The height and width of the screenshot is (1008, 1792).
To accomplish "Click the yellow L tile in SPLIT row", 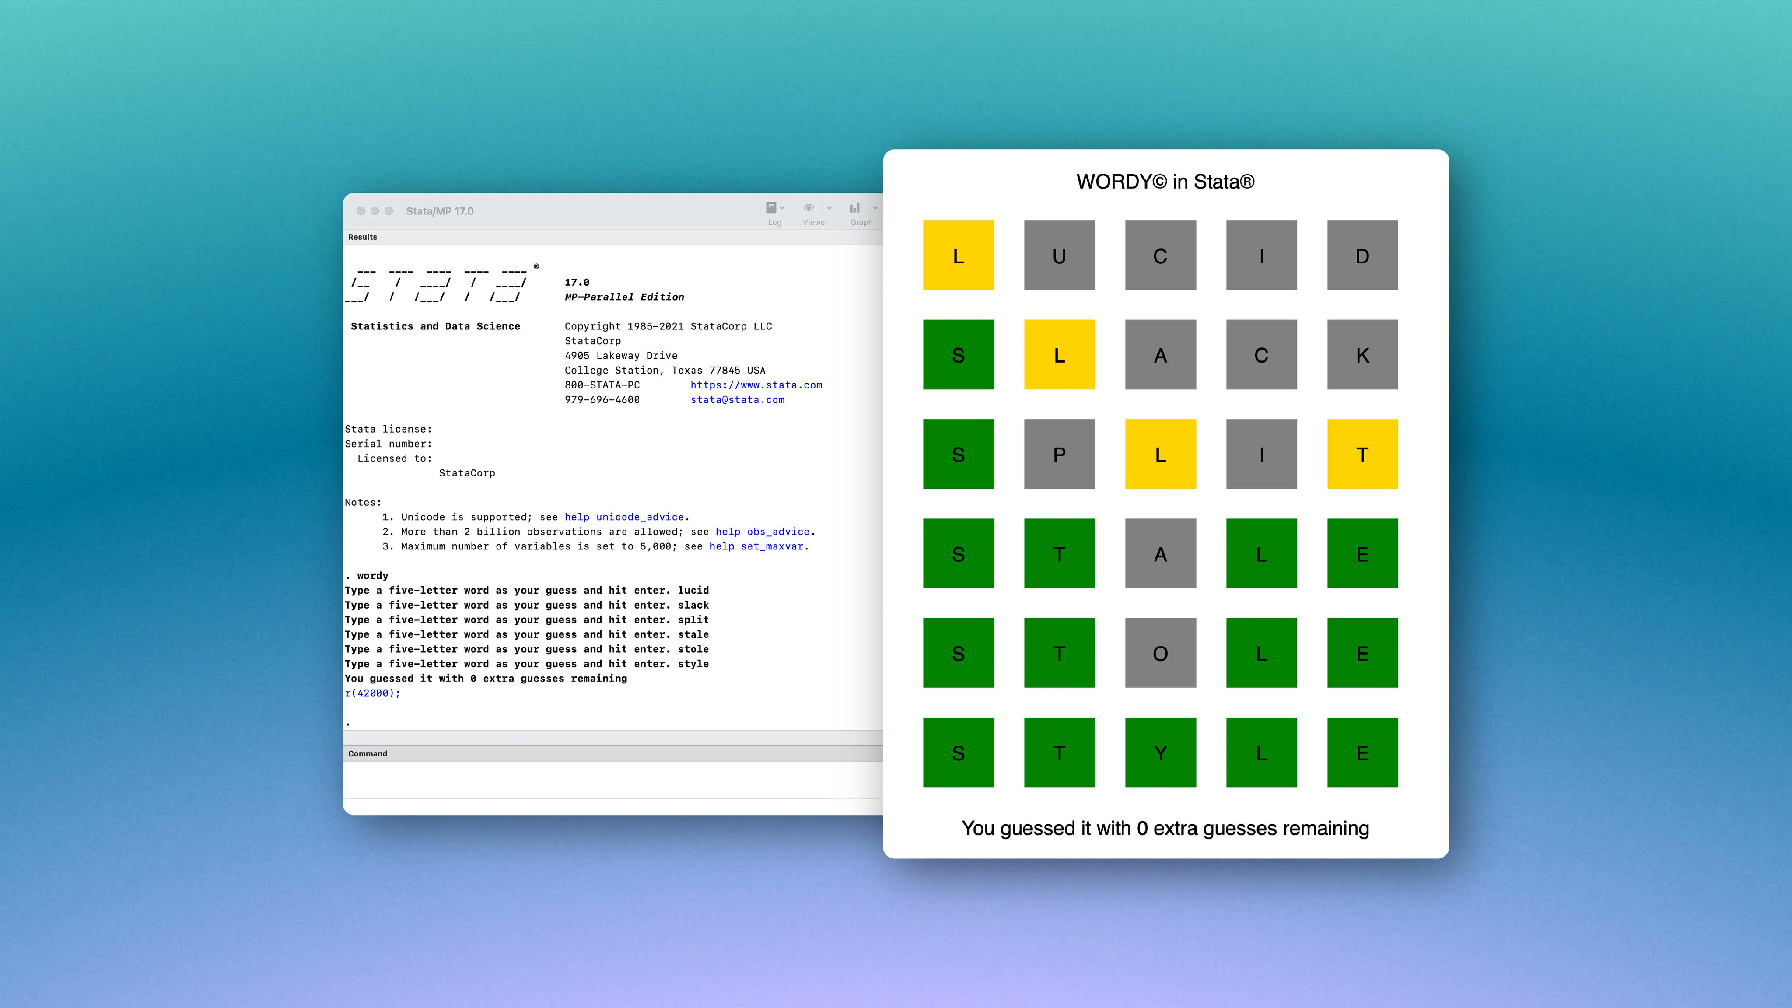I will coord(1160,454).
